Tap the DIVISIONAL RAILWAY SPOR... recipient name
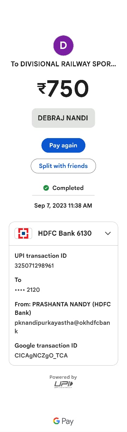This screenshot has width=127, height=432. coord(64,64)
